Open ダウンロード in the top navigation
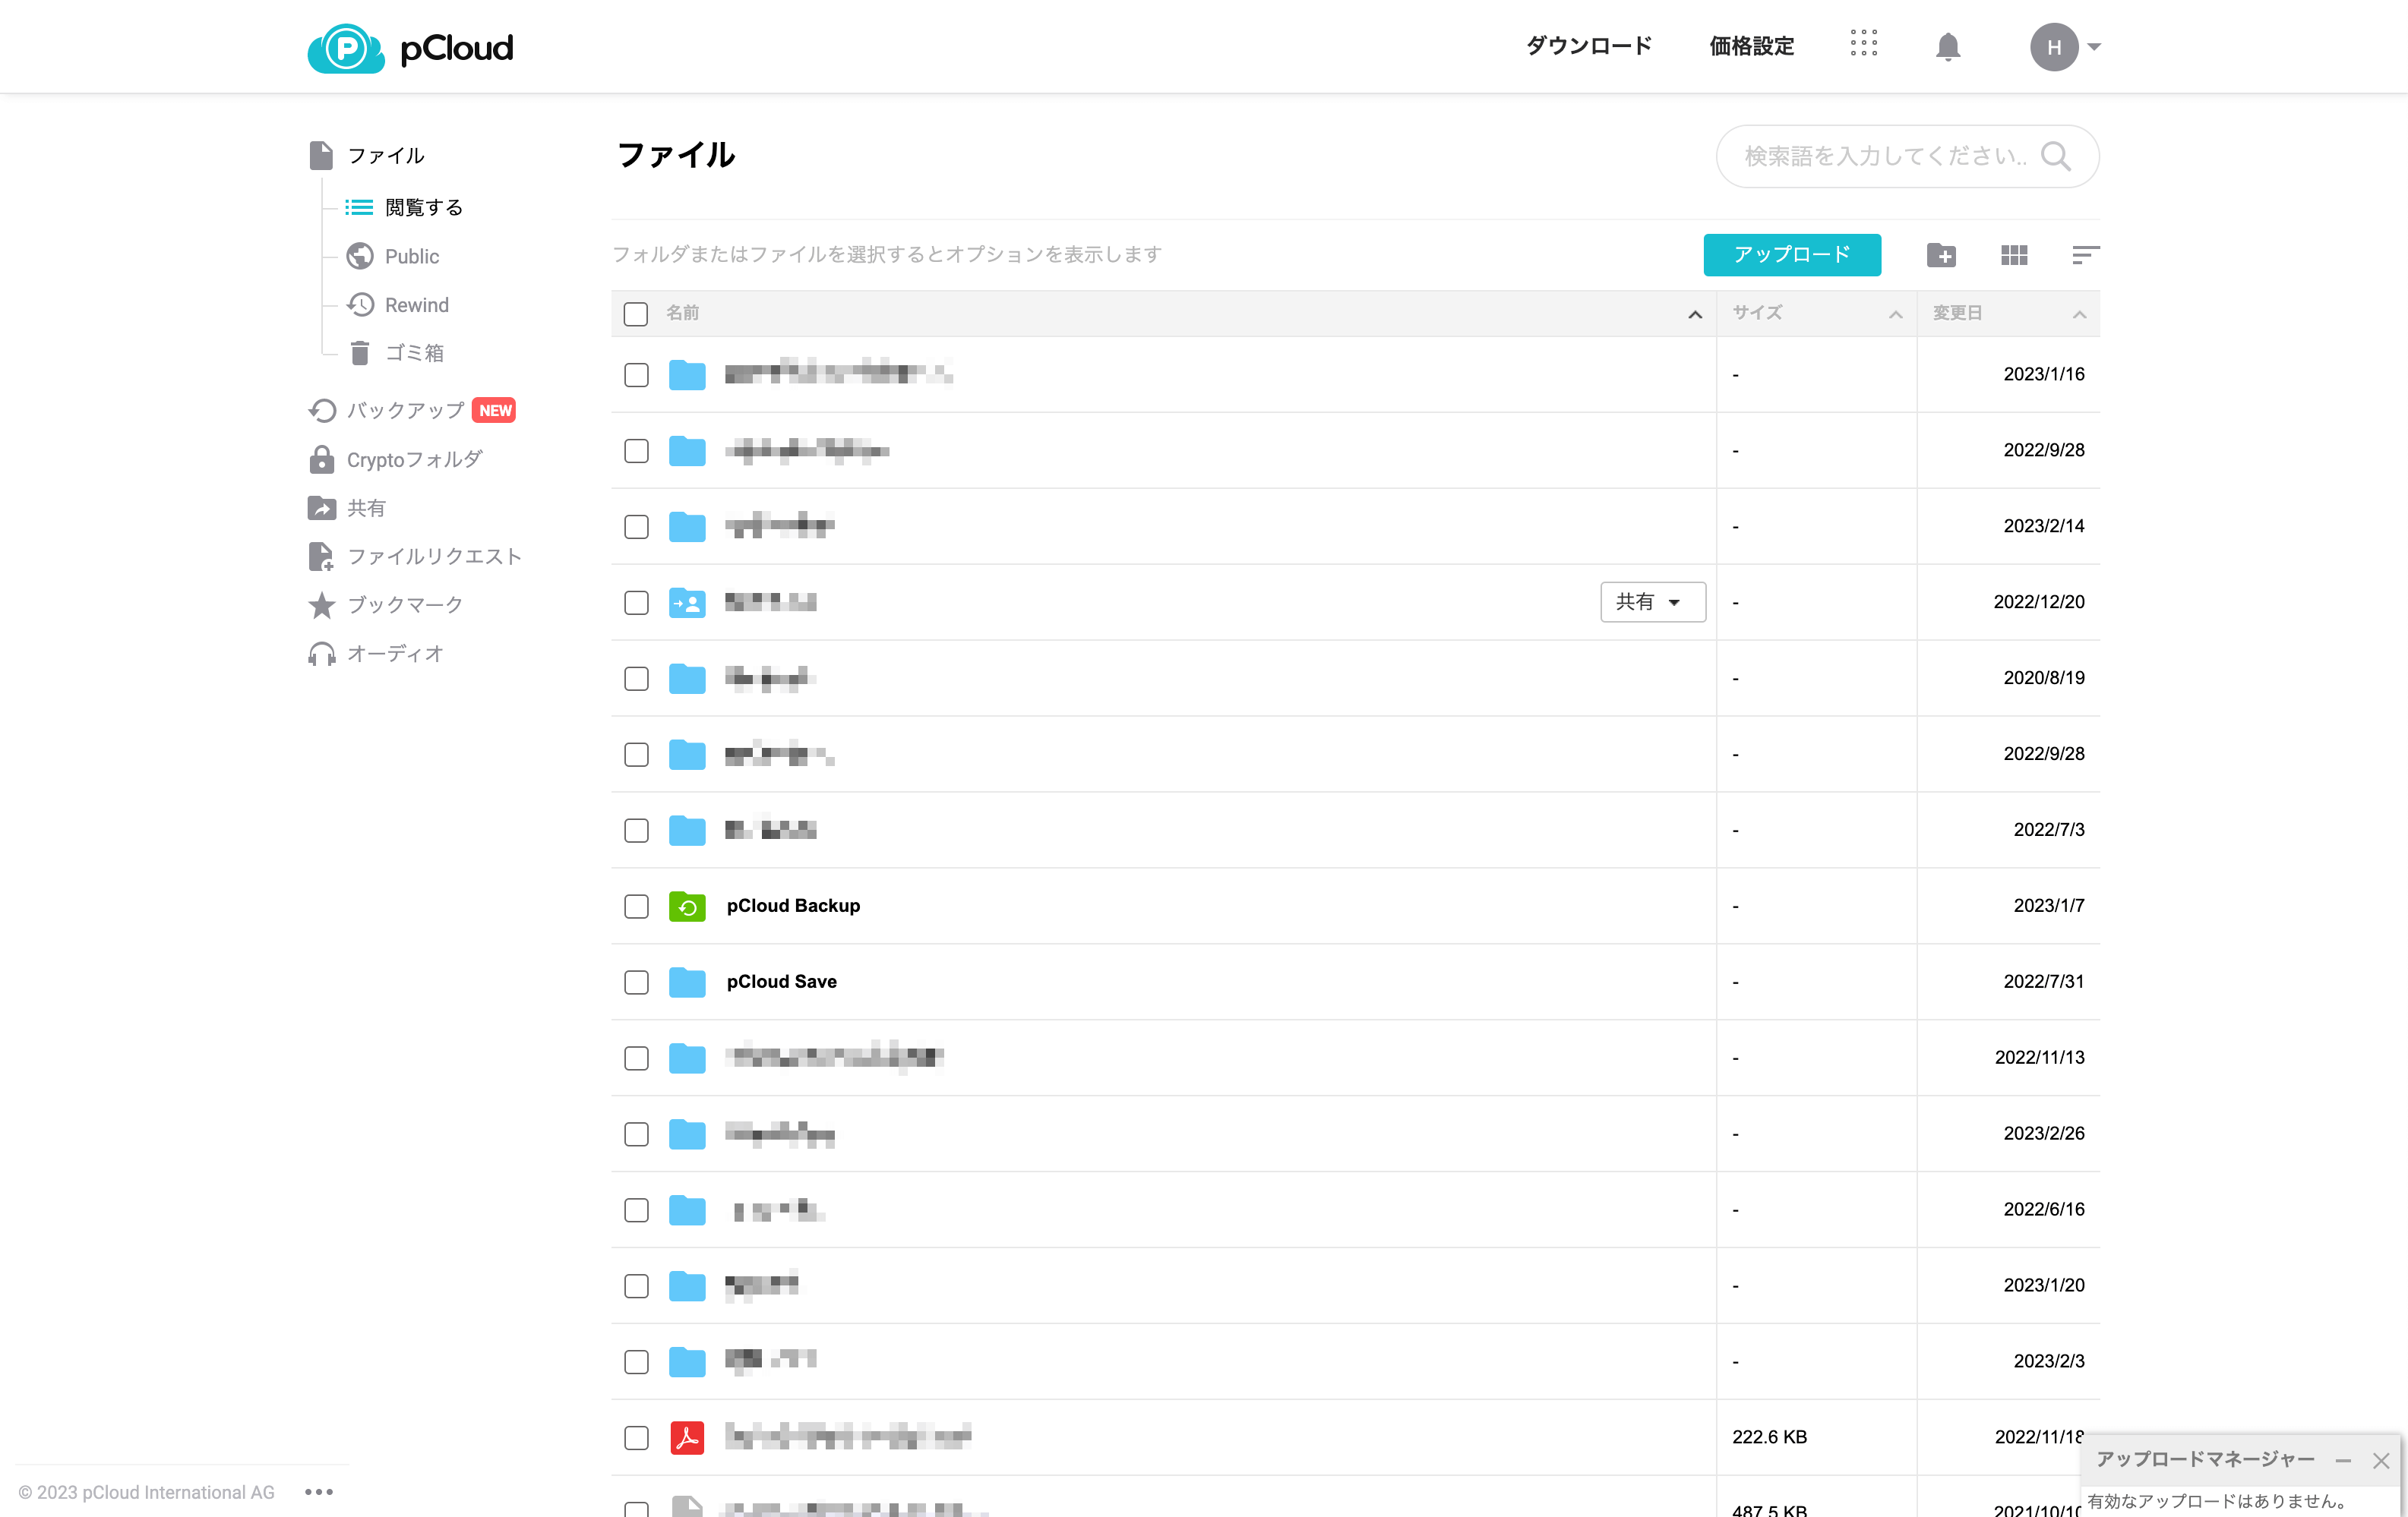 pos(1589,46)
